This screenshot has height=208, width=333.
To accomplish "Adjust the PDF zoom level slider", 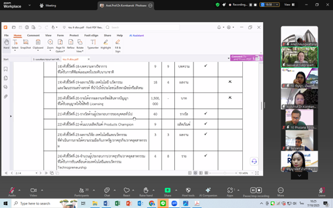I will tap(225, 173).
